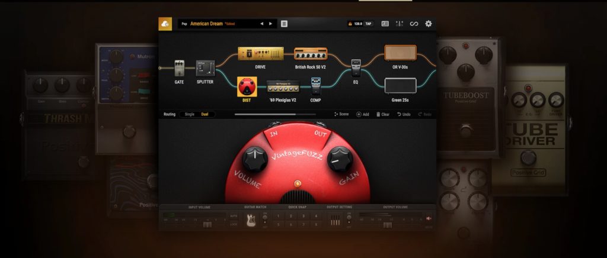Open Guitar Match guitar icon

[251, 220]
